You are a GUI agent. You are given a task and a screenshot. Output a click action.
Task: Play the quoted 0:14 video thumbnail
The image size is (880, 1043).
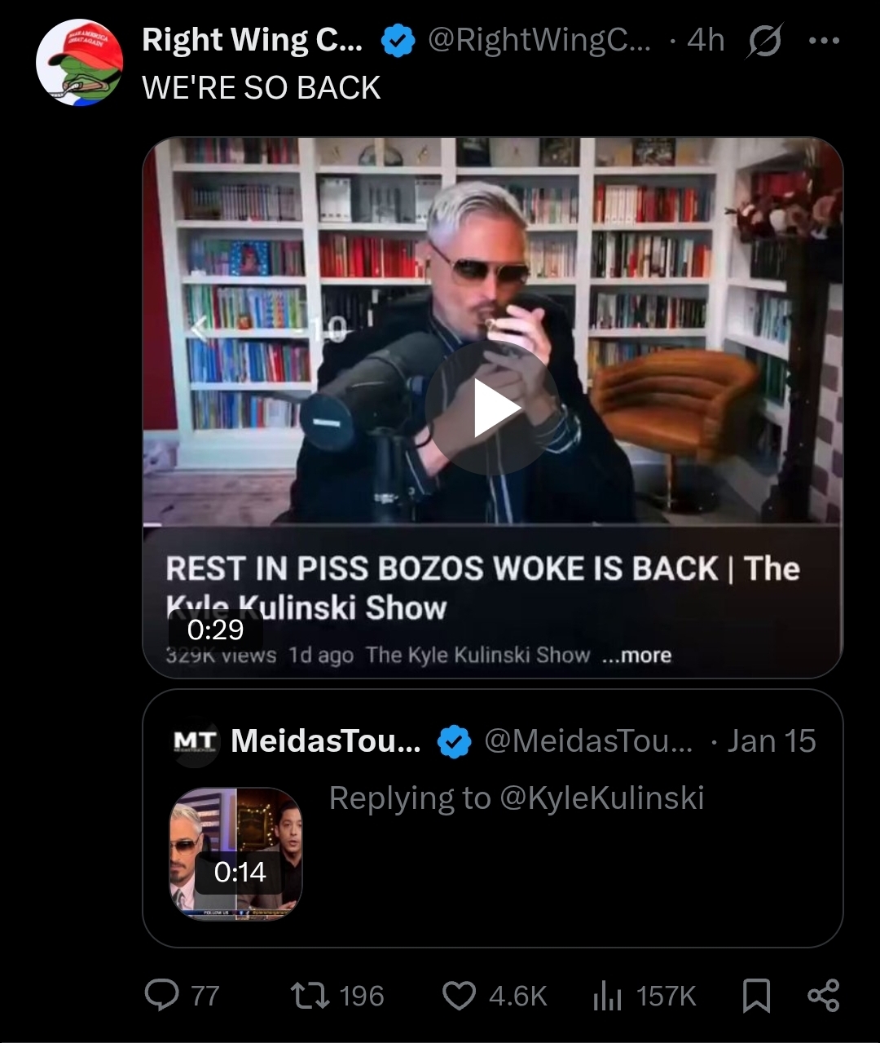[236, 854]
